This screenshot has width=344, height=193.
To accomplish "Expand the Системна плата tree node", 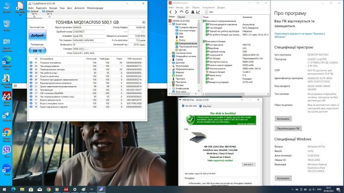I will 170,53.
